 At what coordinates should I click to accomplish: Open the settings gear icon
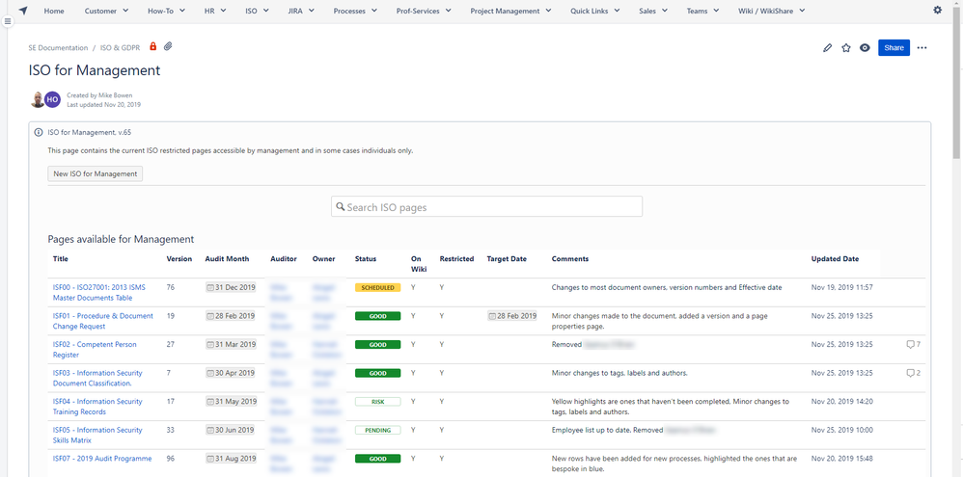coord(937,10)
